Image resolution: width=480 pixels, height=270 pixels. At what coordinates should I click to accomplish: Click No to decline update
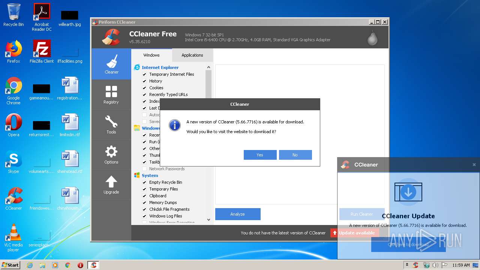coord(295,155)
